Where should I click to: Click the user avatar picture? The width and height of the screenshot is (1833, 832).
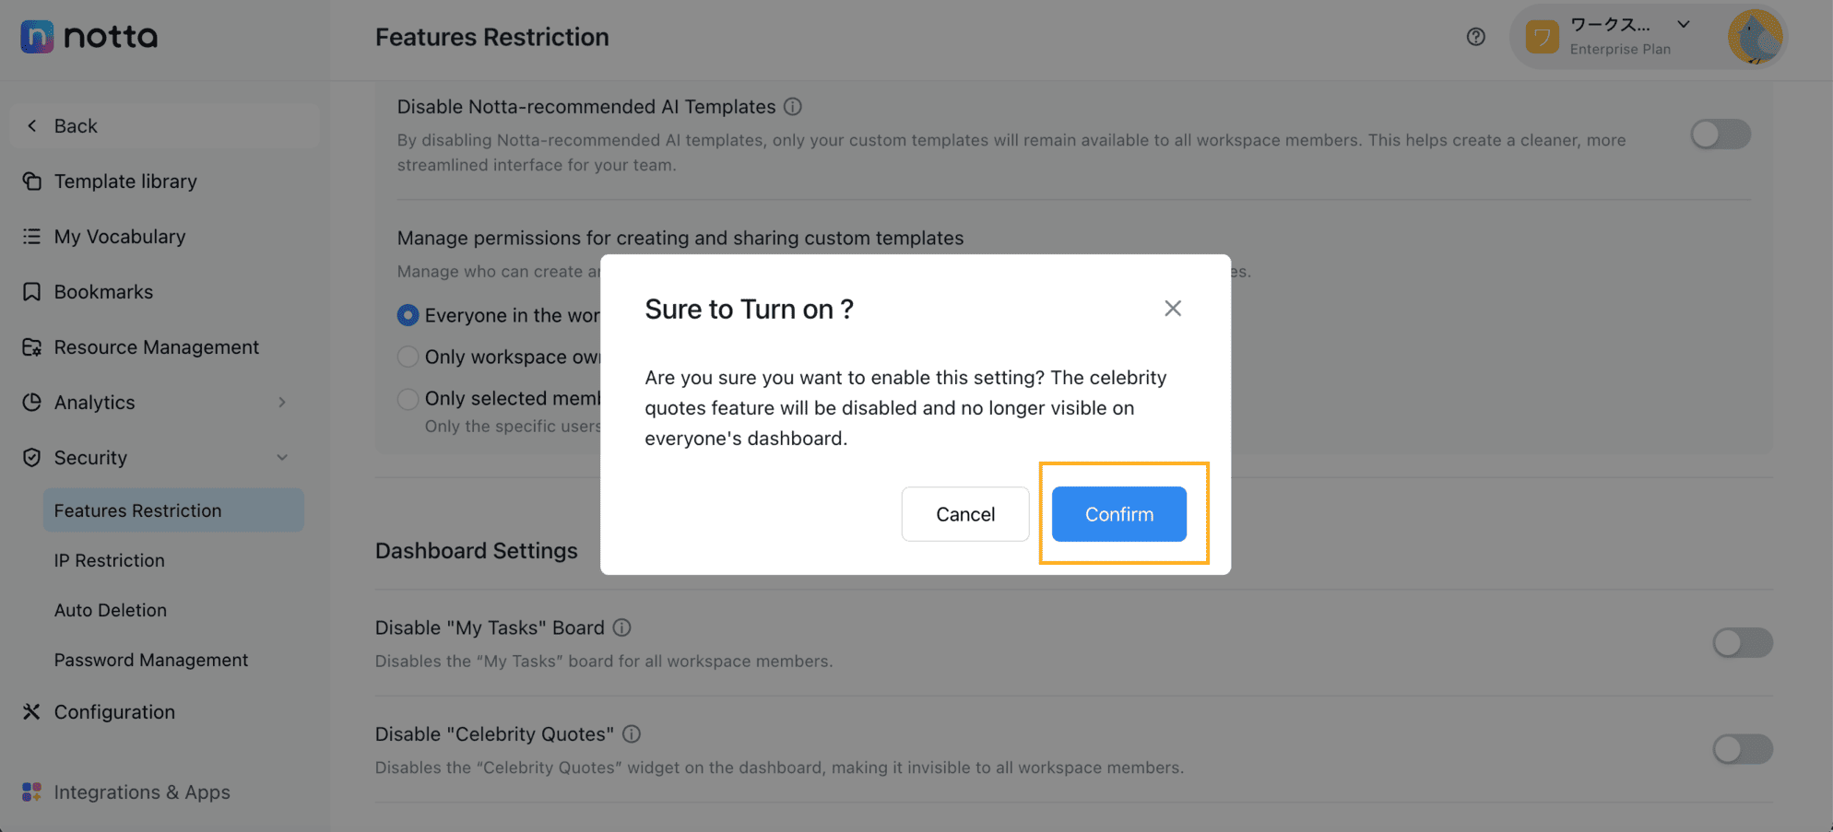[1755, 37]
